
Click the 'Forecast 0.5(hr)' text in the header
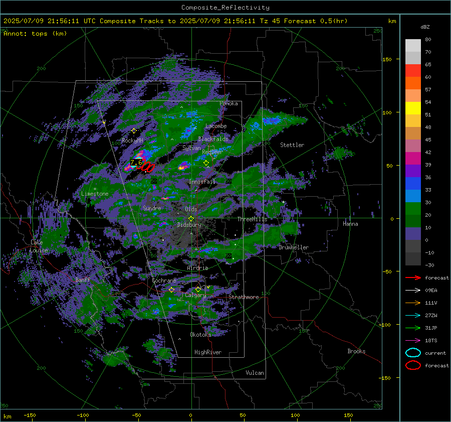[x=316, y=21]
